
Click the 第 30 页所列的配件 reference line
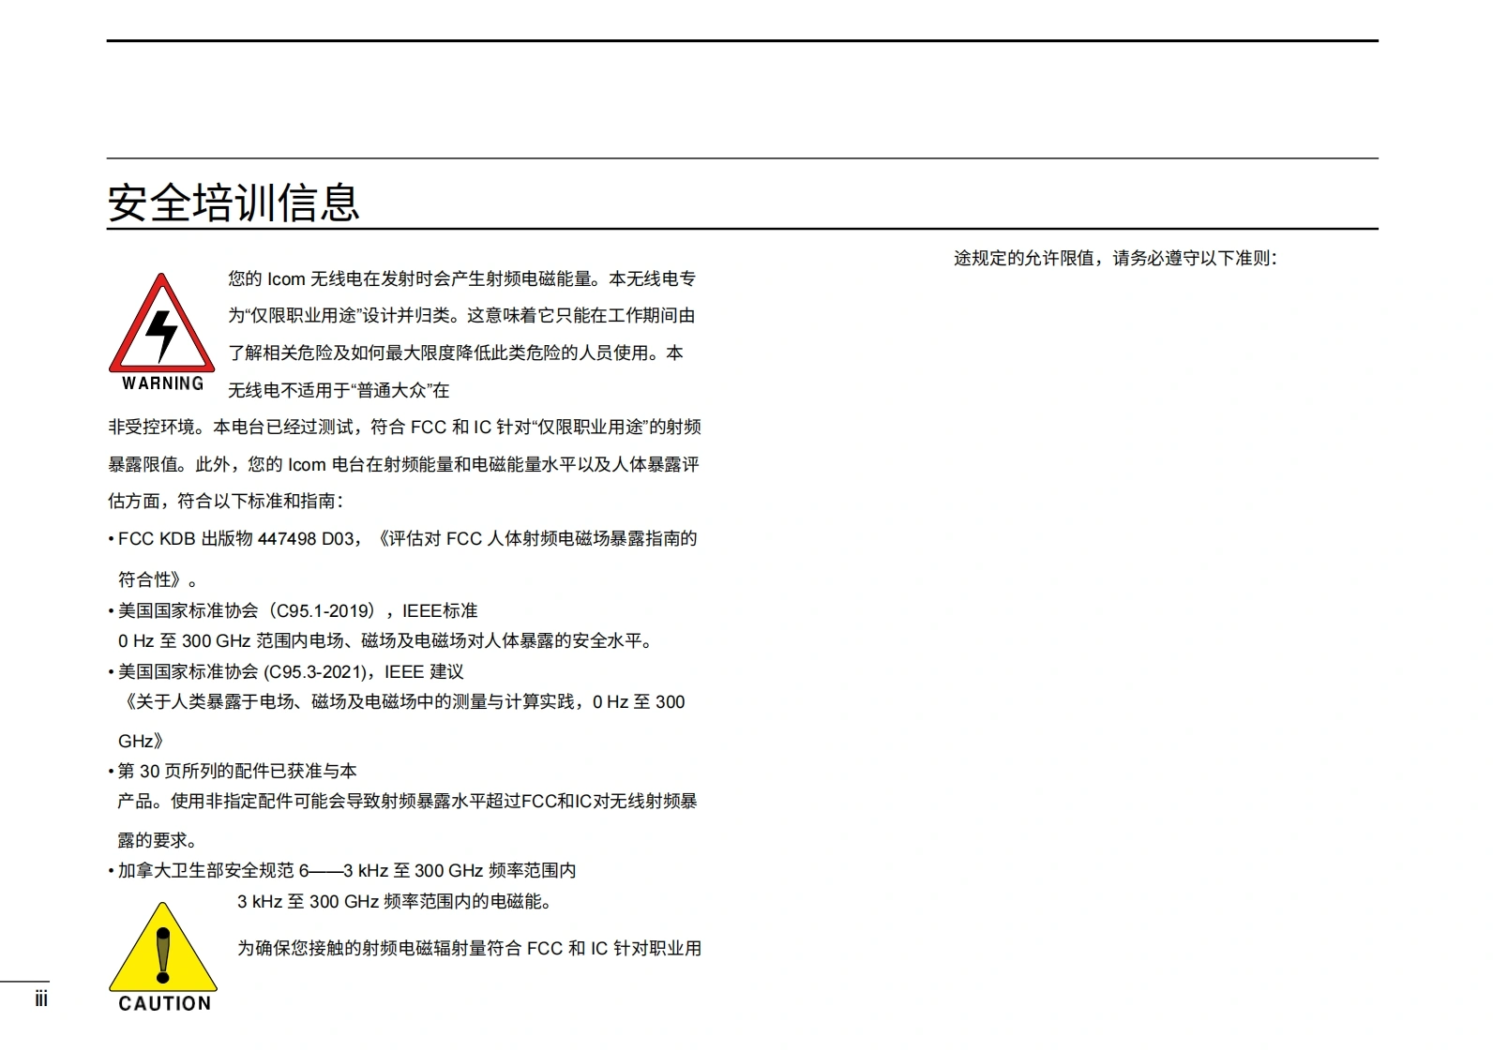point(236,772)
